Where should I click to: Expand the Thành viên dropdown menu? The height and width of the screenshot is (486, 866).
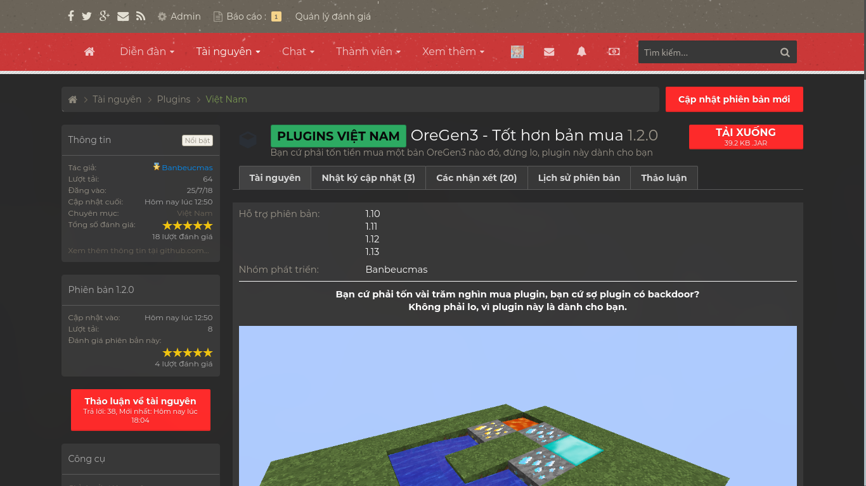click(368, 52)
